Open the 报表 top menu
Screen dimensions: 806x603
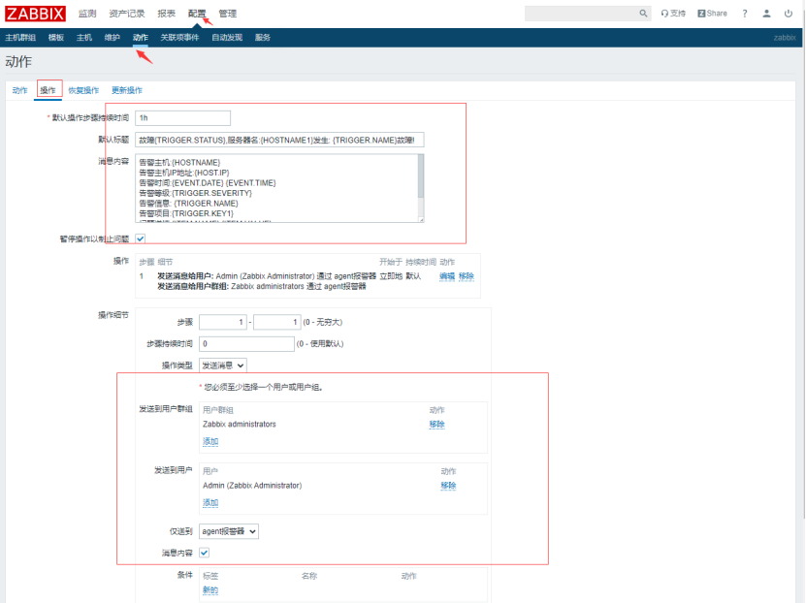click(166, 14)
